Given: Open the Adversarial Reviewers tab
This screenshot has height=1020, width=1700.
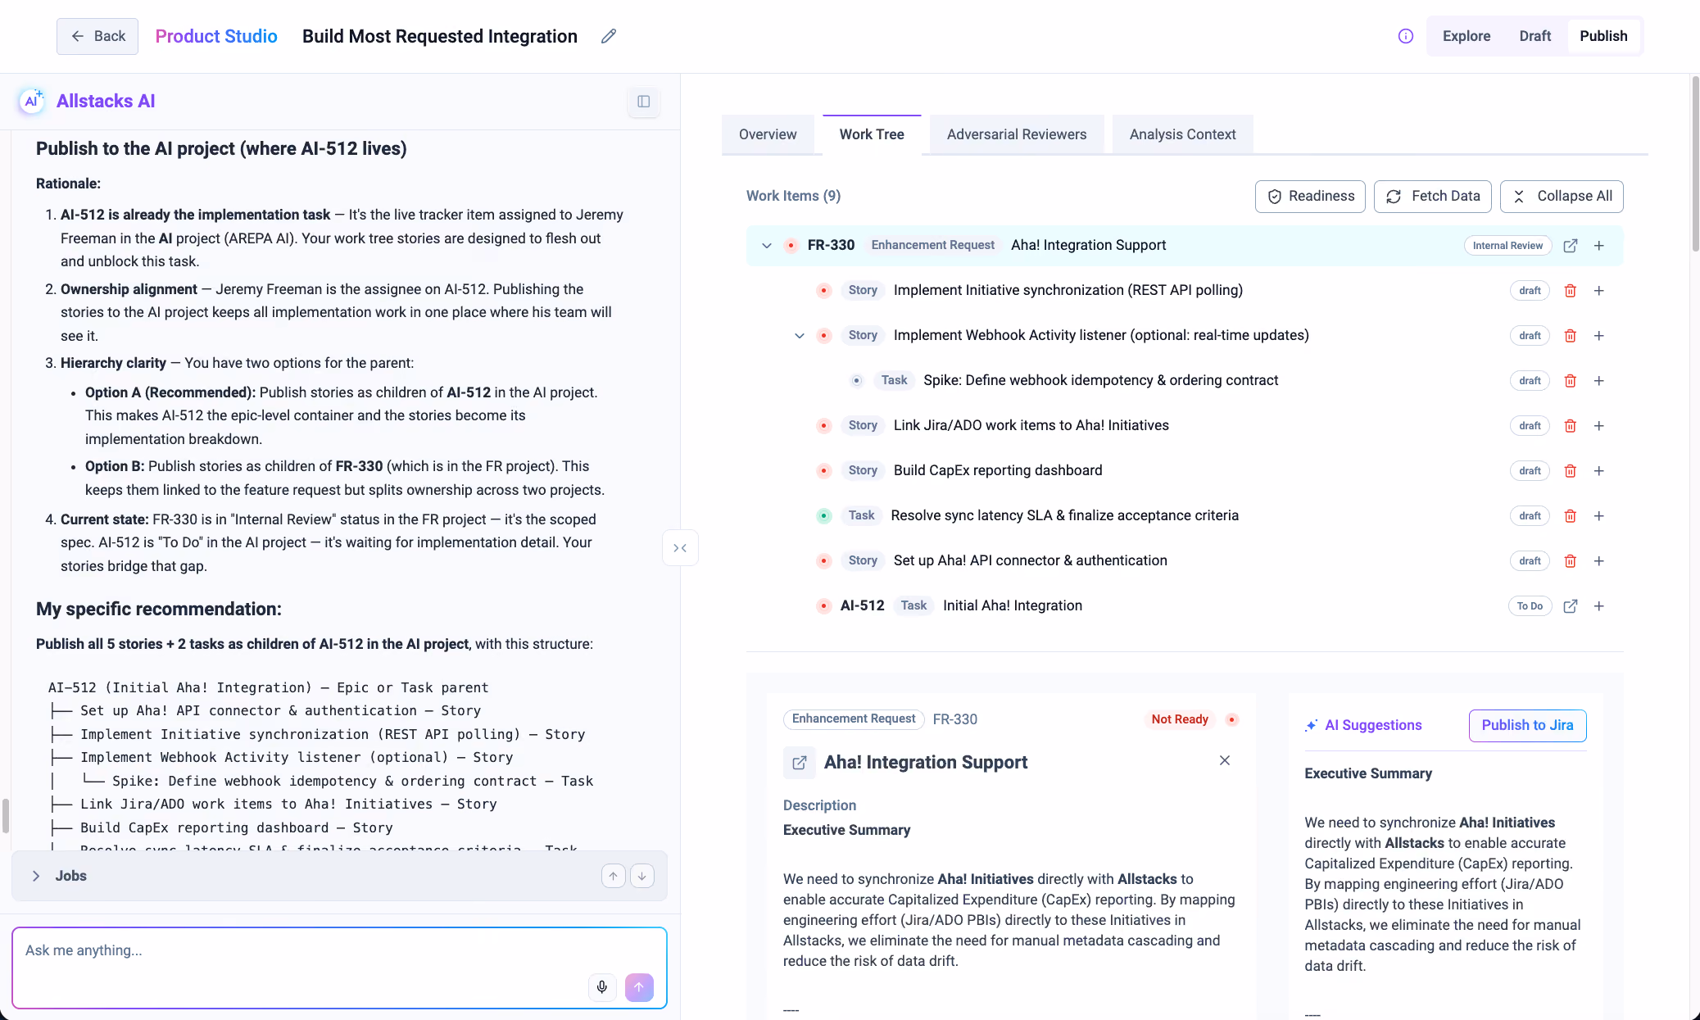Looking at the screenshot, I should point(1017,134).
